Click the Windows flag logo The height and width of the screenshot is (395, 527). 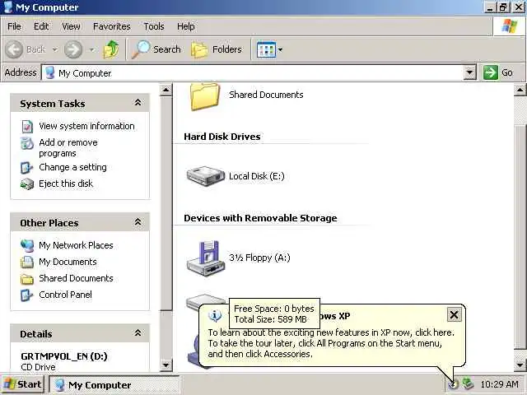point(509,26)
